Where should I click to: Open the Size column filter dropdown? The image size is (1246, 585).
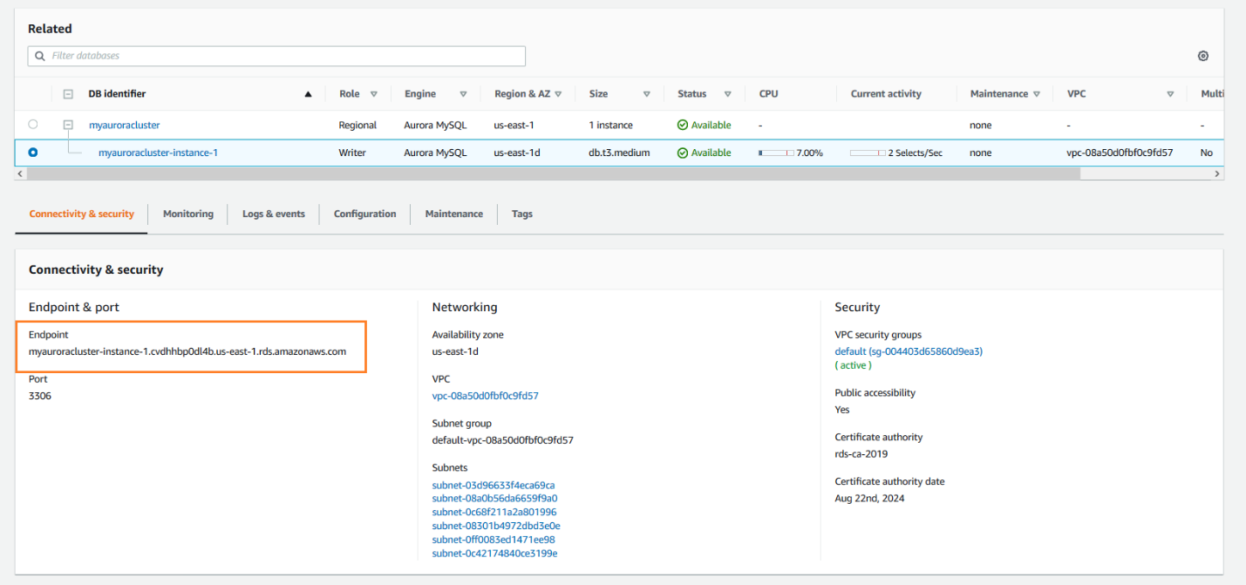pyautogui.click(x=646, y=94)
